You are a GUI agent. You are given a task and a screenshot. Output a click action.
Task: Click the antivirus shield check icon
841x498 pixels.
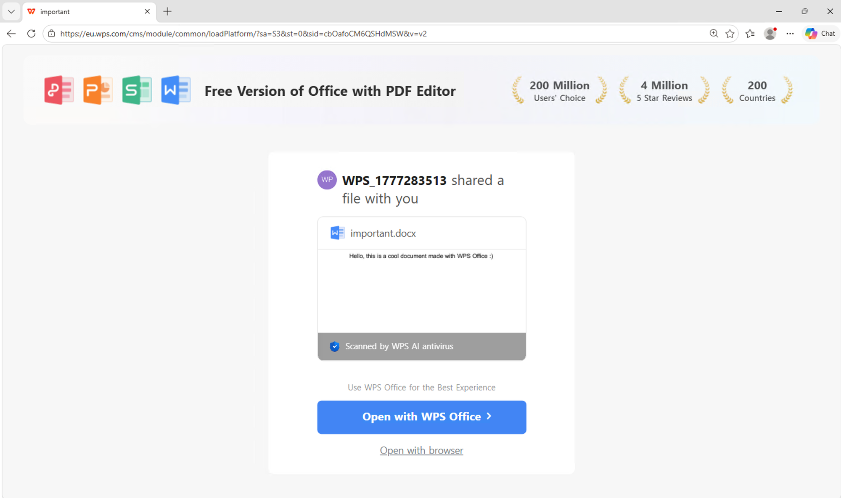click(x=335, y=346)
